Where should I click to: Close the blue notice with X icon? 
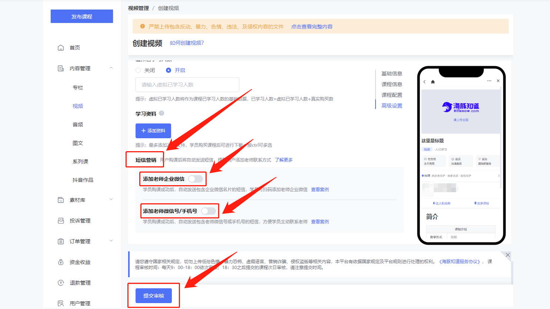[x=507, y=255]
